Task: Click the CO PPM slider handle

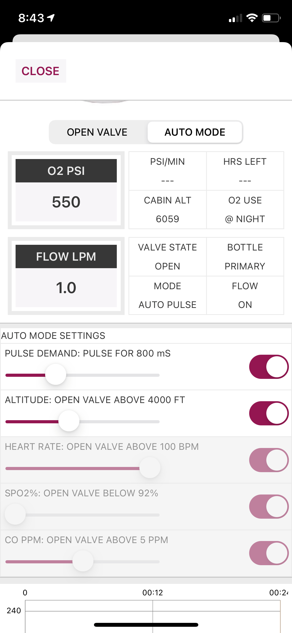Action: pos(83,561)
